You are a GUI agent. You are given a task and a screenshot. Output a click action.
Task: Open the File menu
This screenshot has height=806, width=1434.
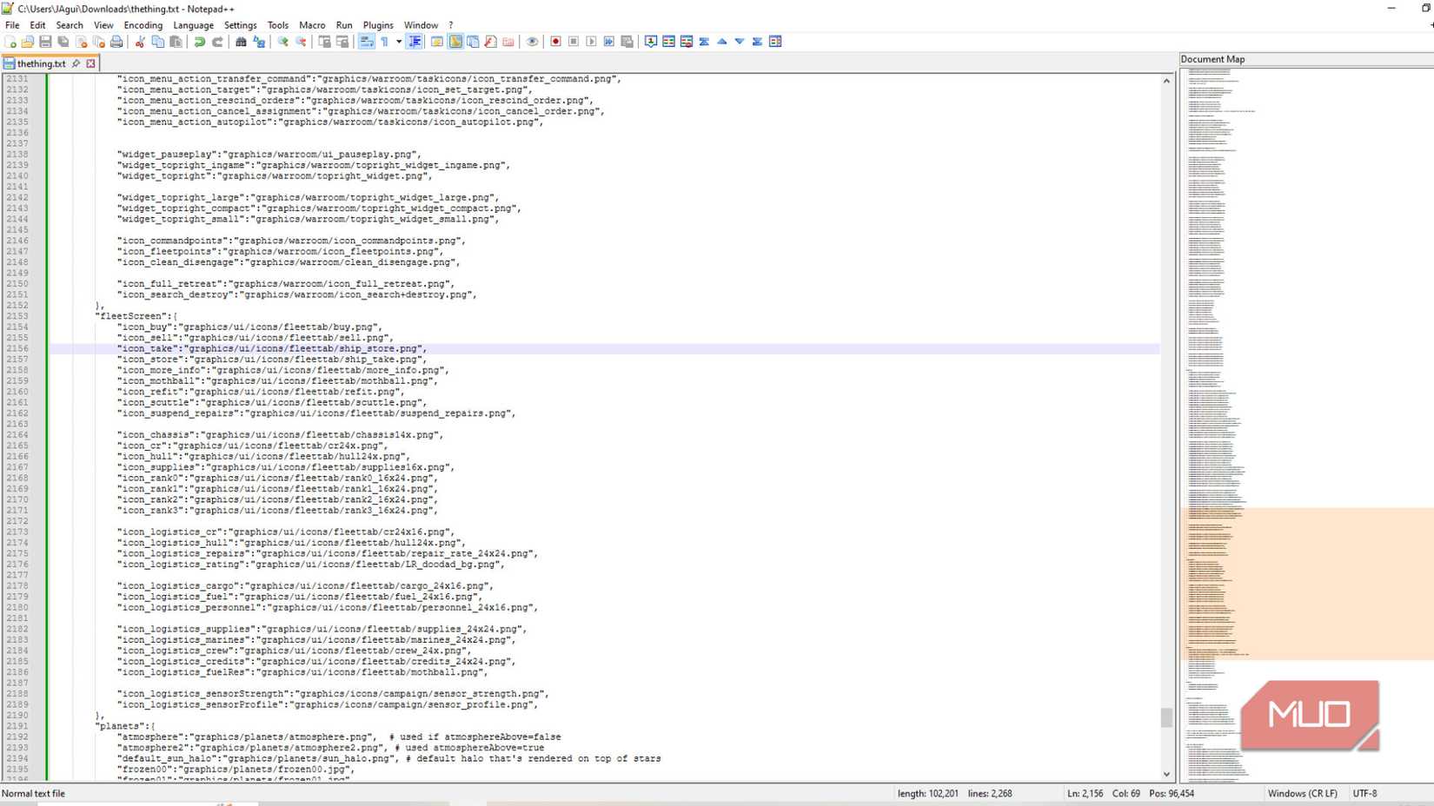12,25
